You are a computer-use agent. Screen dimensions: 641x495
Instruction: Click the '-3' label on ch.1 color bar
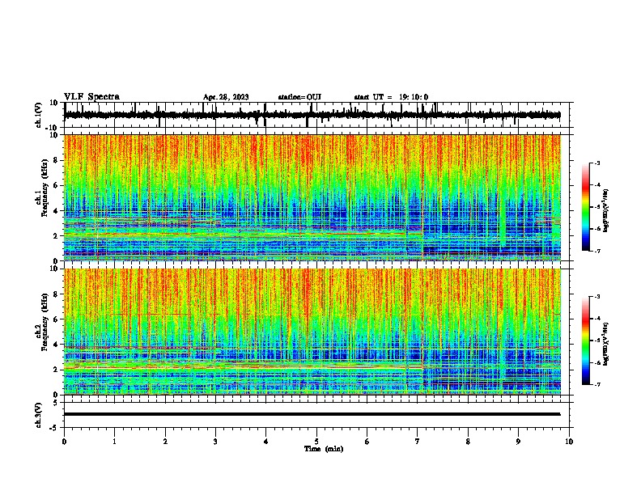[x=597, y=163]
